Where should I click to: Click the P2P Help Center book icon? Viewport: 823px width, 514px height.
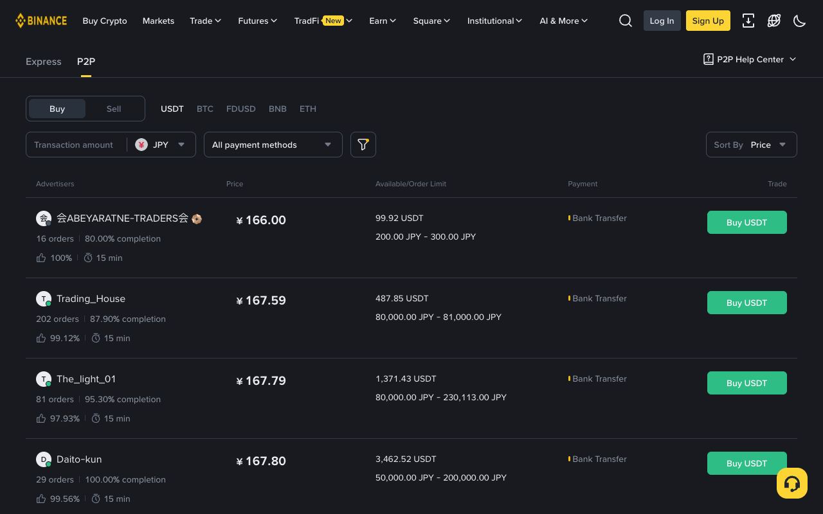[x=709, y=59]
